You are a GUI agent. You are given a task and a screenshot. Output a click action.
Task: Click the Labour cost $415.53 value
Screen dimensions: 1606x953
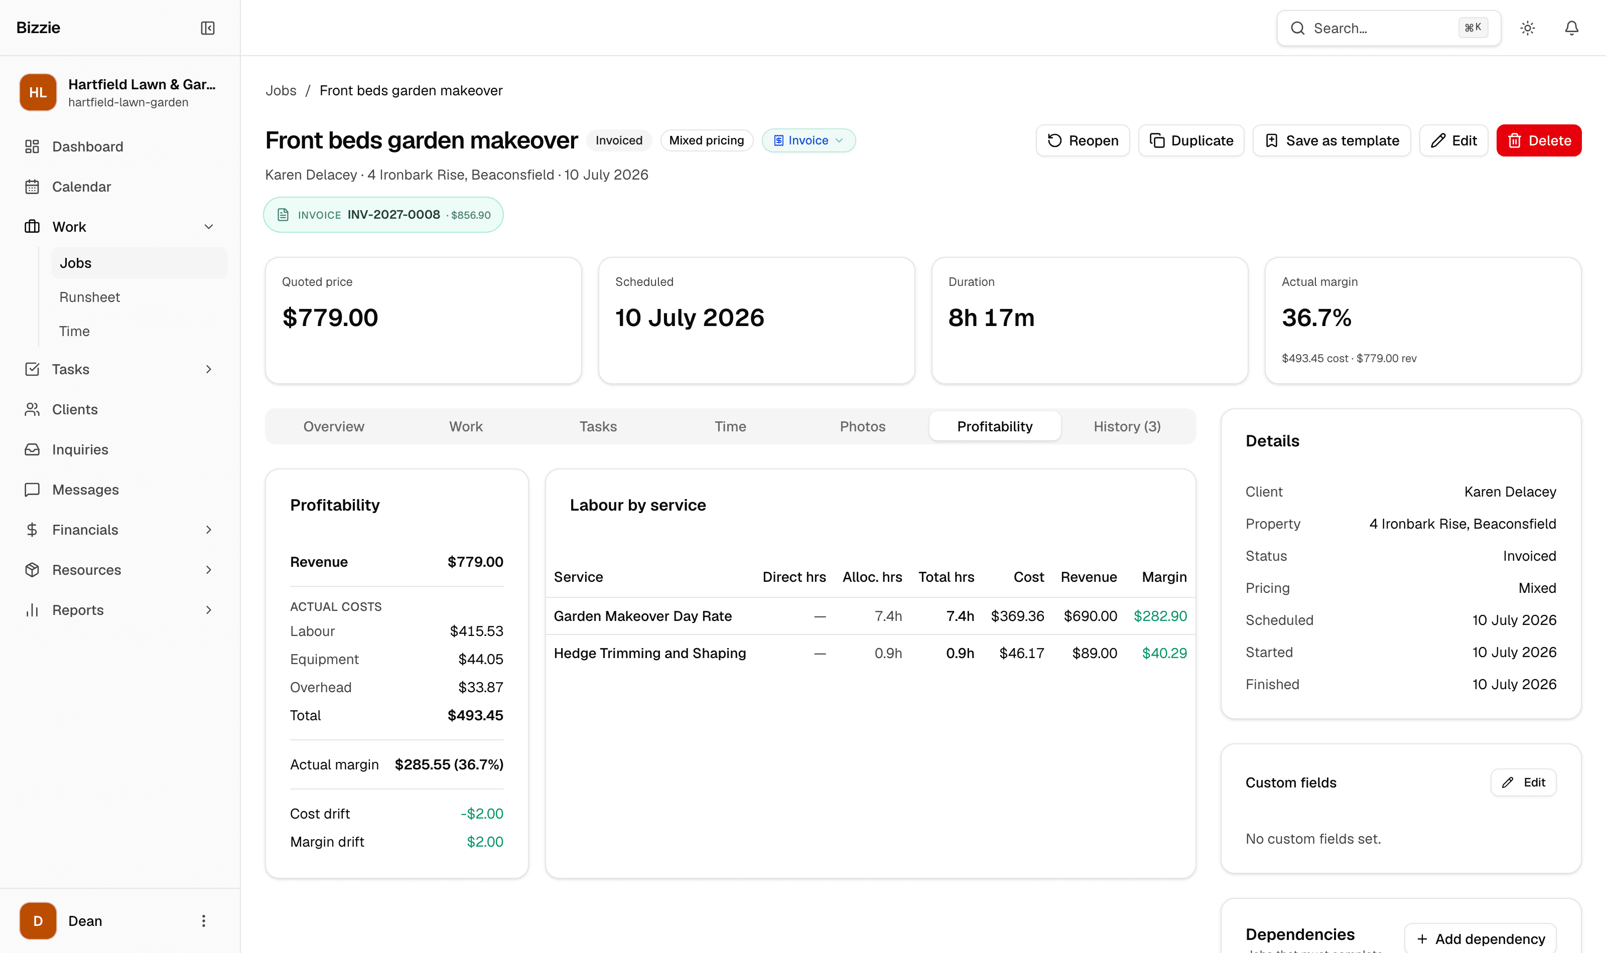click(x=476, y=631)
